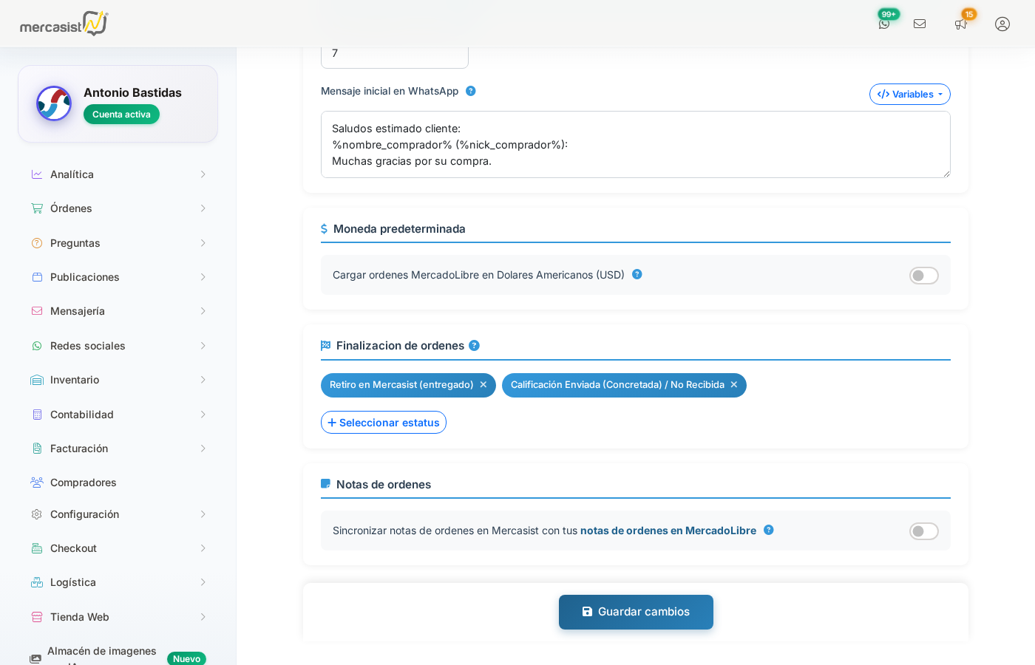Enable sincronizar notas de ordenes toggle
1035x665 pixels.
(923, 531)
